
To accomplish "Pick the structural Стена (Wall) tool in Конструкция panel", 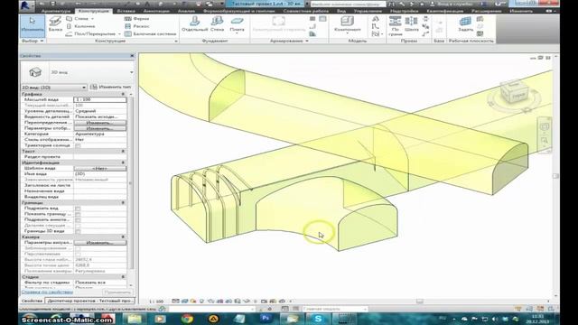I will (78, 18).
